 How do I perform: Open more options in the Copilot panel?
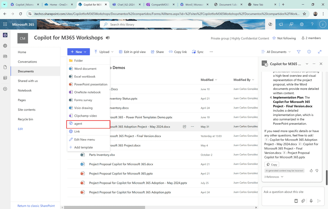click(x=314, y=64)
